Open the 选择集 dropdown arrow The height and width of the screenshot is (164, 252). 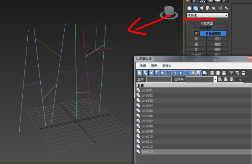215,79
